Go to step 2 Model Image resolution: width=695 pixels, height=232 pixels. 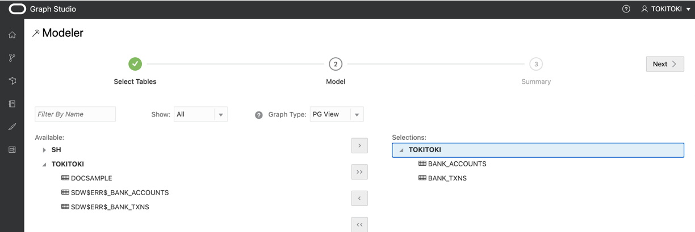pyautogui.click(x=336, y=64)
